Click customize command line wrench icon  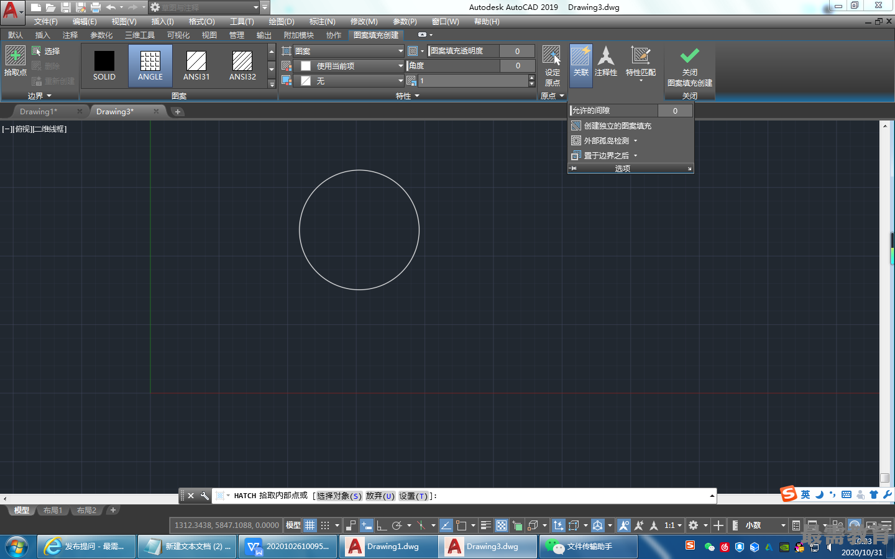[204, 496]
